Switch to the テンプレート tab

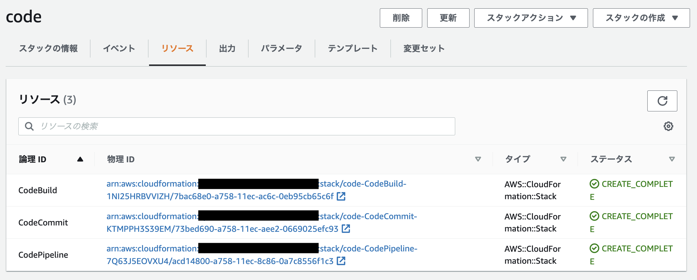pyautogui.click(x=353, y=49)
